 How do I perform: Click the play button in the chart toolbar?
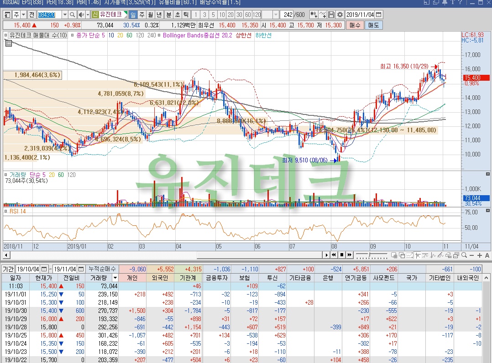(327, 255)
